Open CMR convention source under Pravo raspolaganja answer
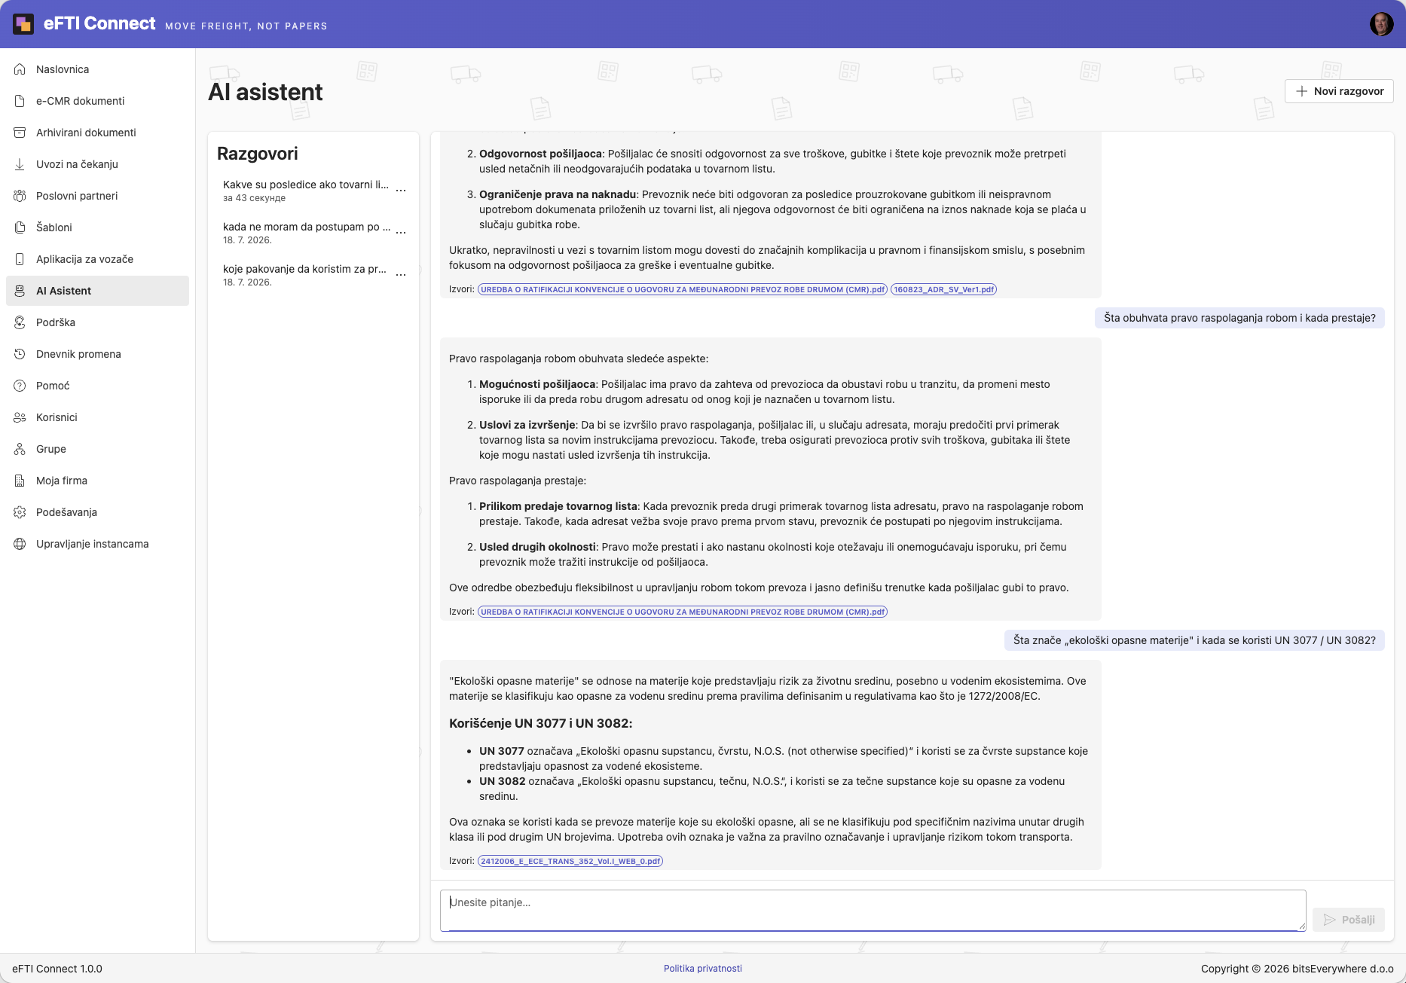 683,612
